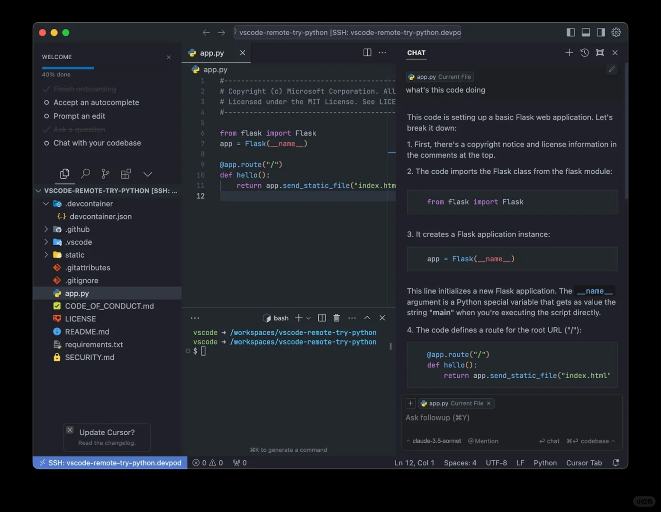Go back with the left arrow
The image size is (661, 512).
[x=206, y=33]
